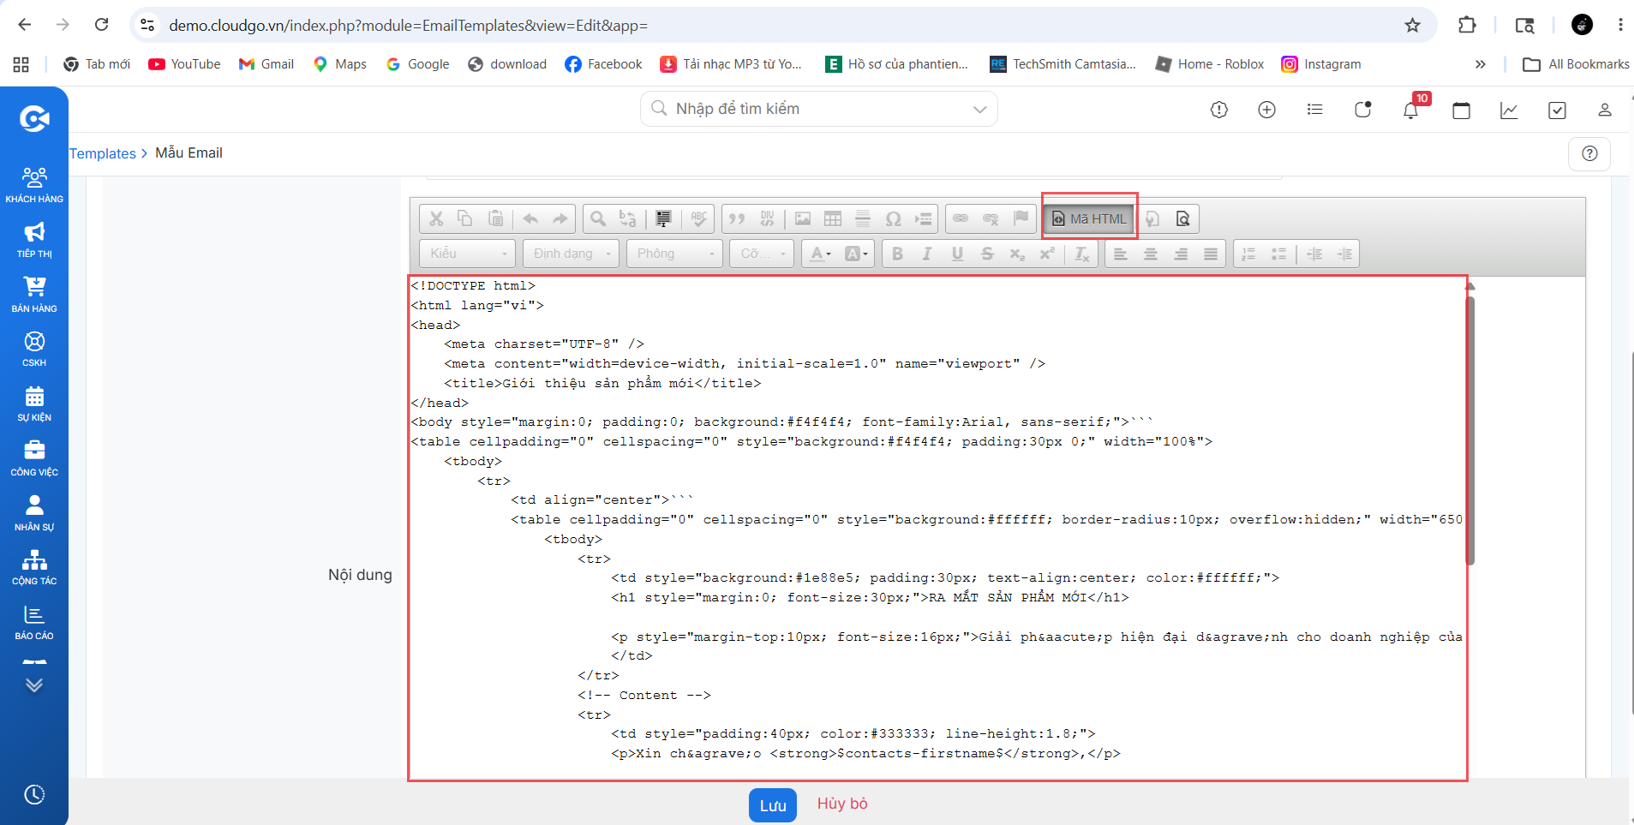Screen dimensions: 1634x825
Task: Open the SỰ KIỆN sidebar module
Action: click(34, 404)
